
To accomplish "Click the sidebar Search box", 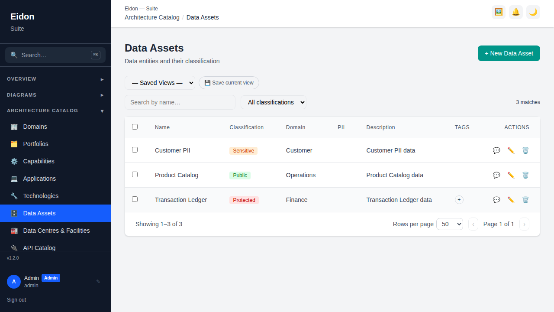I will coord(55,55).
